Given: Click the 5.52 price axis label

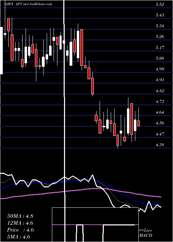Looking at the screenshot, I should click(x=160, y=4).
